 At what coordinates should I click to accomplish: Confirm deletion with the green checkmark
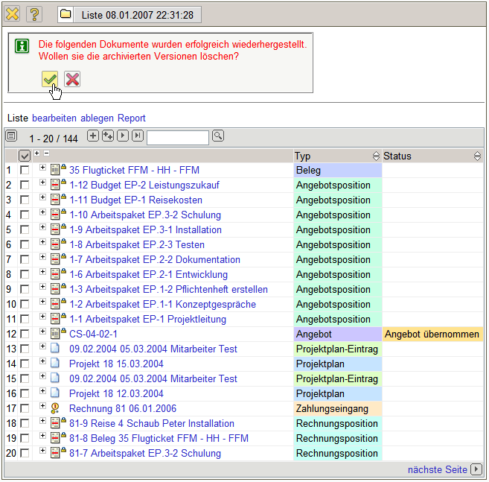coord(50,79)
